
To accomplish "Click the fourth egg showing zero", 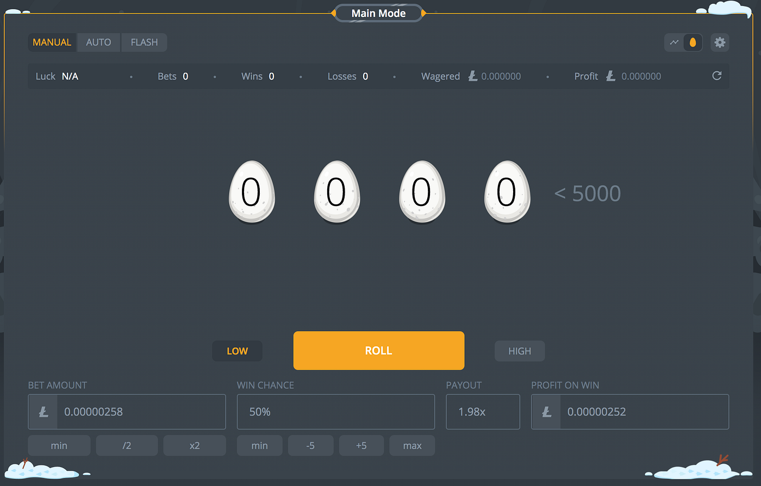I will pyautogui.click(x=507, y=192).
